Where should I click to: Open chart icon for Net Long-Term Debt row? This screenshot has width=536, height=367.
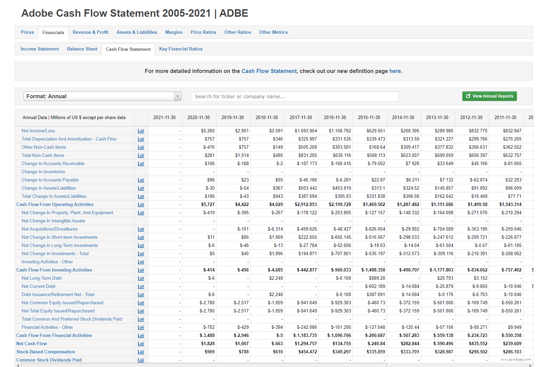(141, 278)
